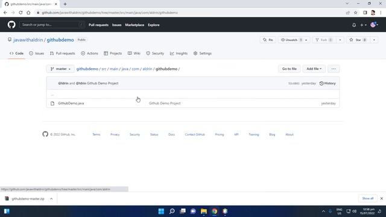Open Pricing footer link
Image resolution: width=386 pixels, height=217 pixels.
tap(220, 134)
